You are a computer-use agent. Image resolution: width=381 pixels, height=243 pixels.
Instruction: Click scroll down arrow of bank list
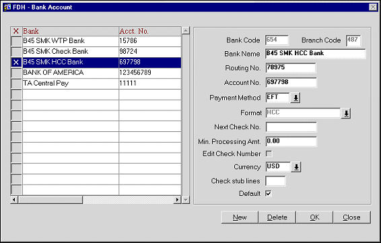coord(186,200)
